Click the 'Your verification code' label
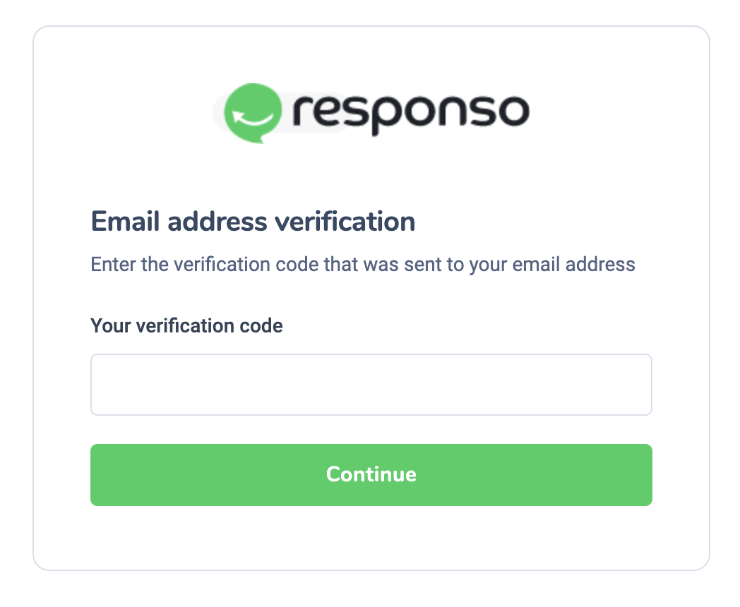740x607 pixels. point(186,326)
